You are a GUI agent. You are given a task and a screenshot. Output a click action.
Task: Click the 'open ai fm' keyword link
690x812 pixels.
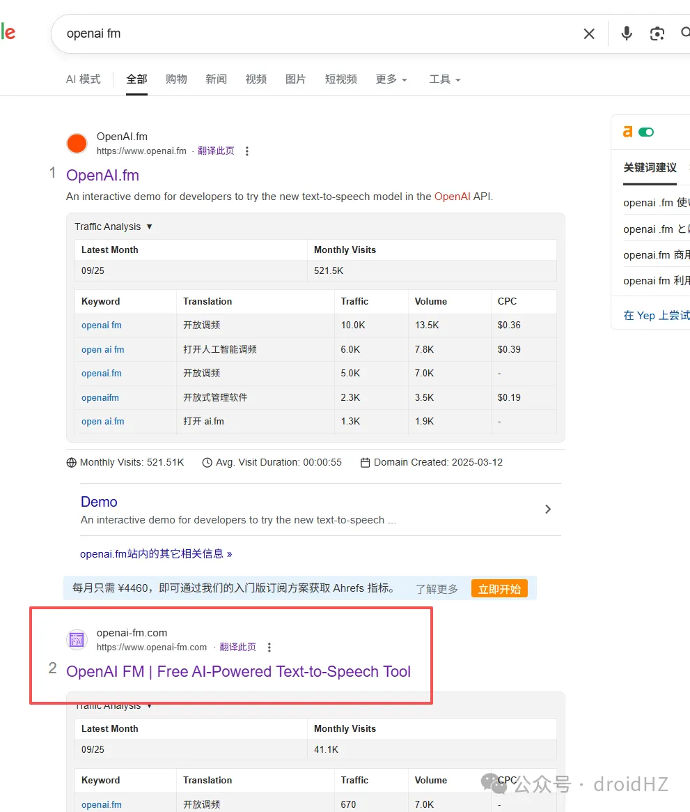[103, 350]
